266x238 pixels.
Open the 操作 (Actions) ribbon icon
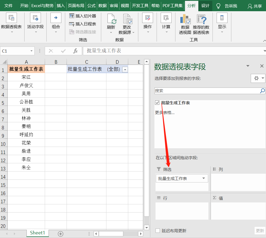click(x=148, y=18)
